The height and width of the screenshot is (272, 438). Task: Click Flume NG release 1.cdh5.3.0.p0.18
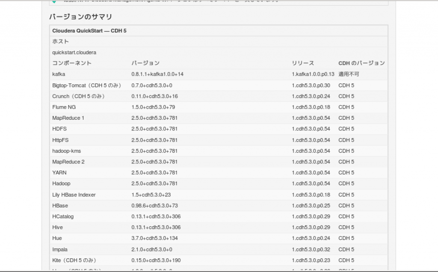click(311, 107)
